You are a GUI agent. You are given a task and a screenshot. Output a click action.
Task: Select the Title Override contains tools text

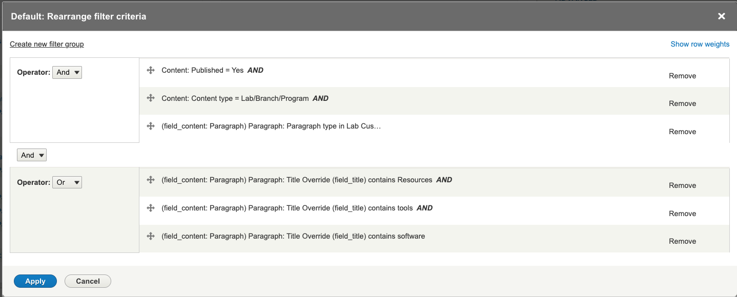pyautogui.click(x=287, y=208)
